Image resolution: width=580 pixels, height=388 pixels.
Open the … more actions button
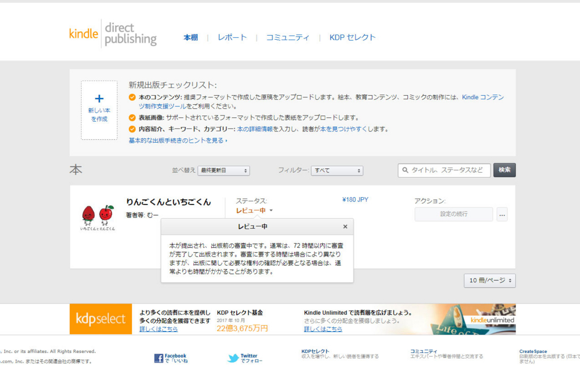(x=502, y=214)
